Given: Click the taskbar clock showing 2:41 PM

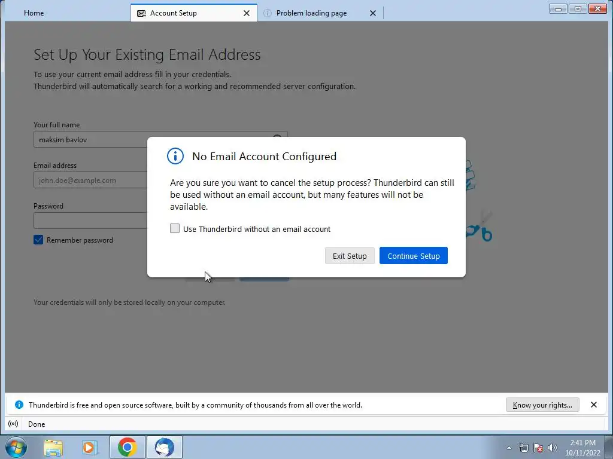Looking at the screenshot, I should [582, 448].
